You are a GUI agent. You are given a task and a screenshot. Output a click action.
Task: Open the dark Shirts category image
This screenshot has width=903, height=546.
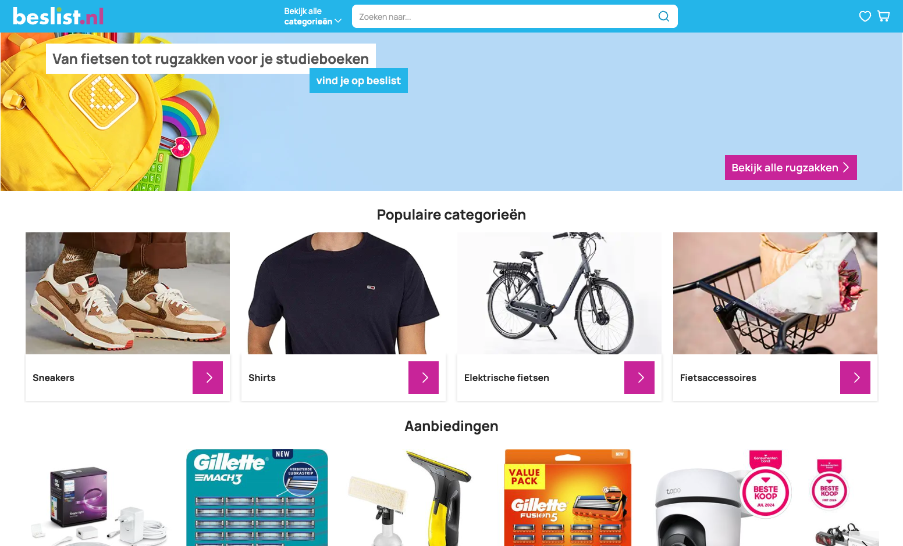pos(343,293)
